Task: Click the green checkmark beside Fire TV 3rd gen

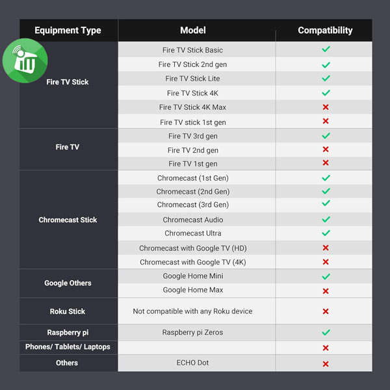Action: [x=326, y=136]
